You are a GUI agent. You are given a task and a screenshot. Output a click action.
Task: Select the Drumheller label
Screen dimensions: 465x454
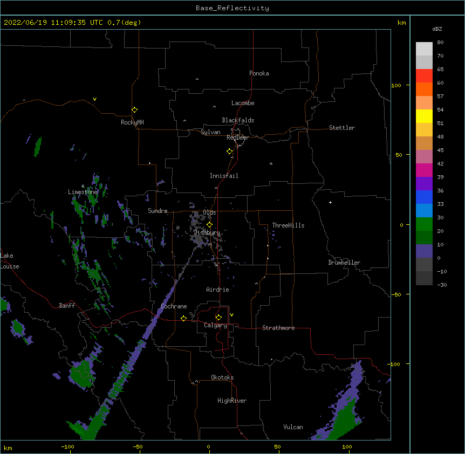click(x=344, y=263)
